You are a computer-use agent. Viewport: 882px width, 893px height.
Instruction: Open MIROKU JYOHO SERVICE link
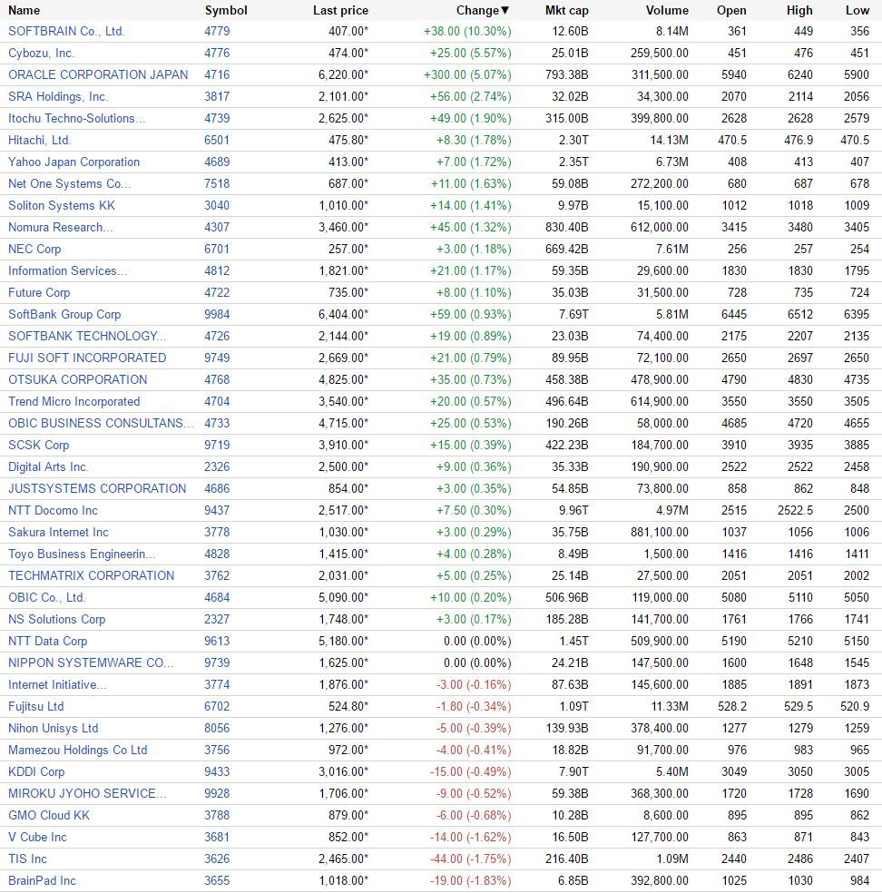point(87,793)
